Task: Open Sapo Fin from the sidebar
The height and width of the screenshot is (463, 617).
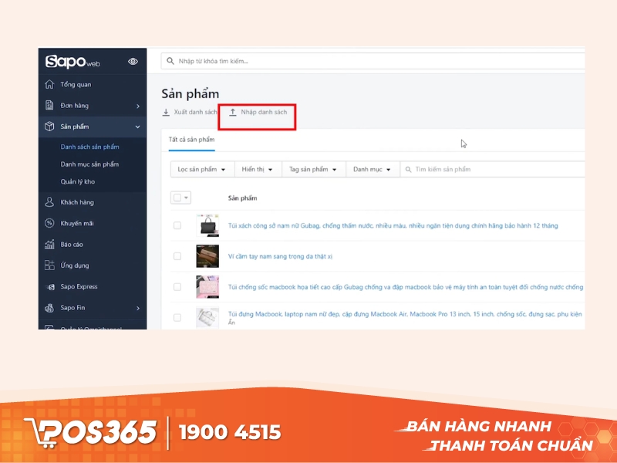Action: pos(71,307)
